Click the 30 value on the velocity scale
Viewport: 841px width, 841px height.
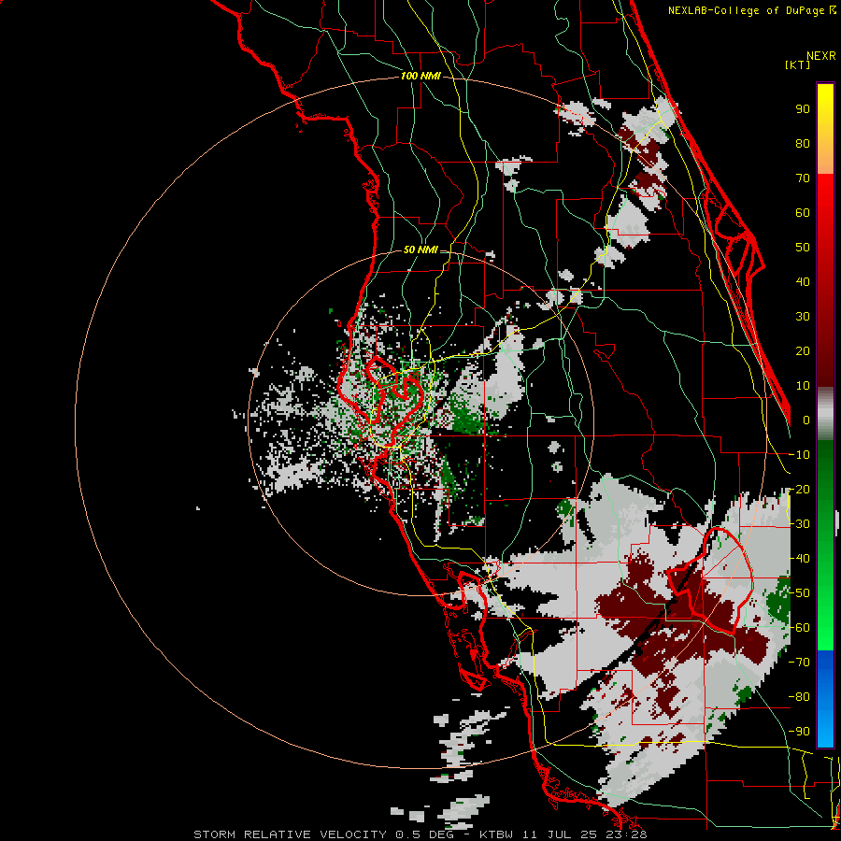coord(803,317)
